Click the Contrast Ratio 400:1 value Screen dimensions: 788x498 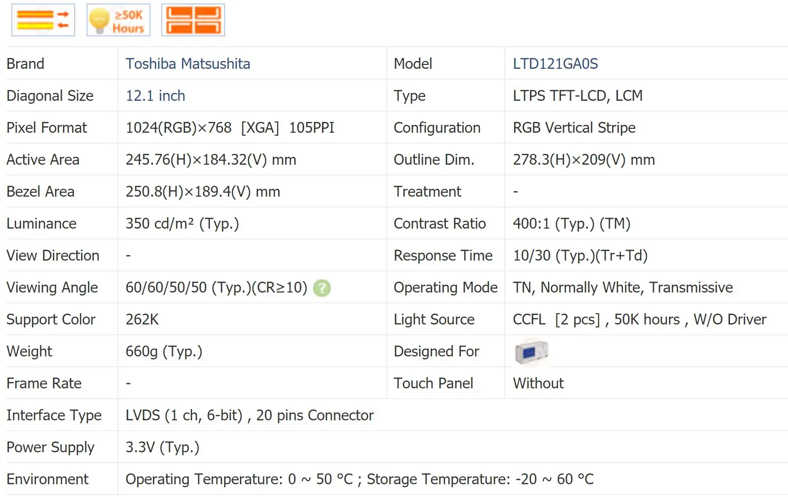571,224
